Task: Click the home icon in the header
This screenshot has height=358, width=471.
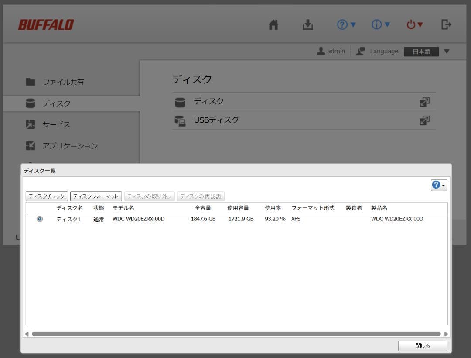Action: pos(273,25)
